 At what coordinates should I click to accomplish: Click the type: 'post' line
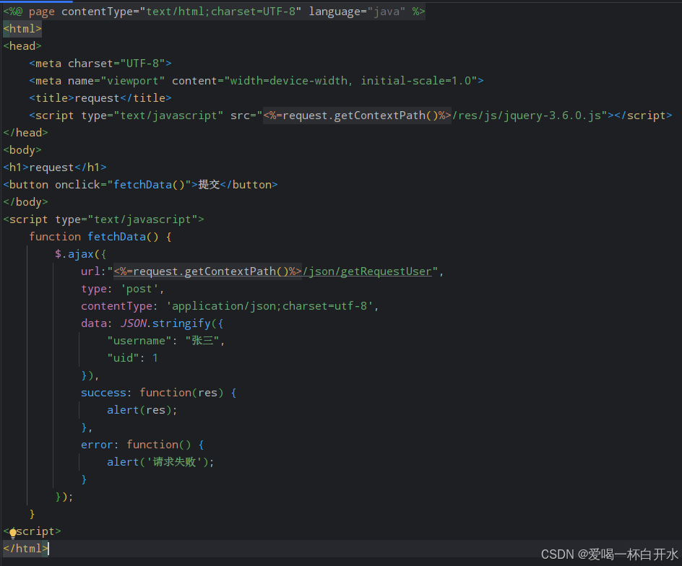coord(122,289)
